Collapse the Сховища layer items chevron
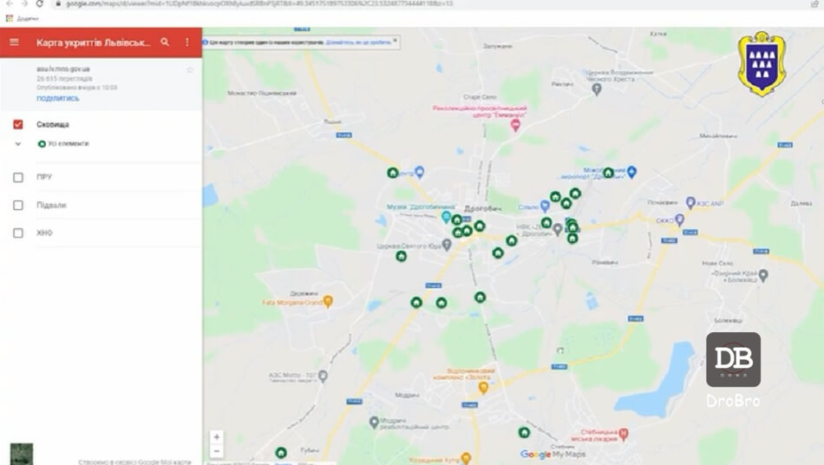 (18, 144)
